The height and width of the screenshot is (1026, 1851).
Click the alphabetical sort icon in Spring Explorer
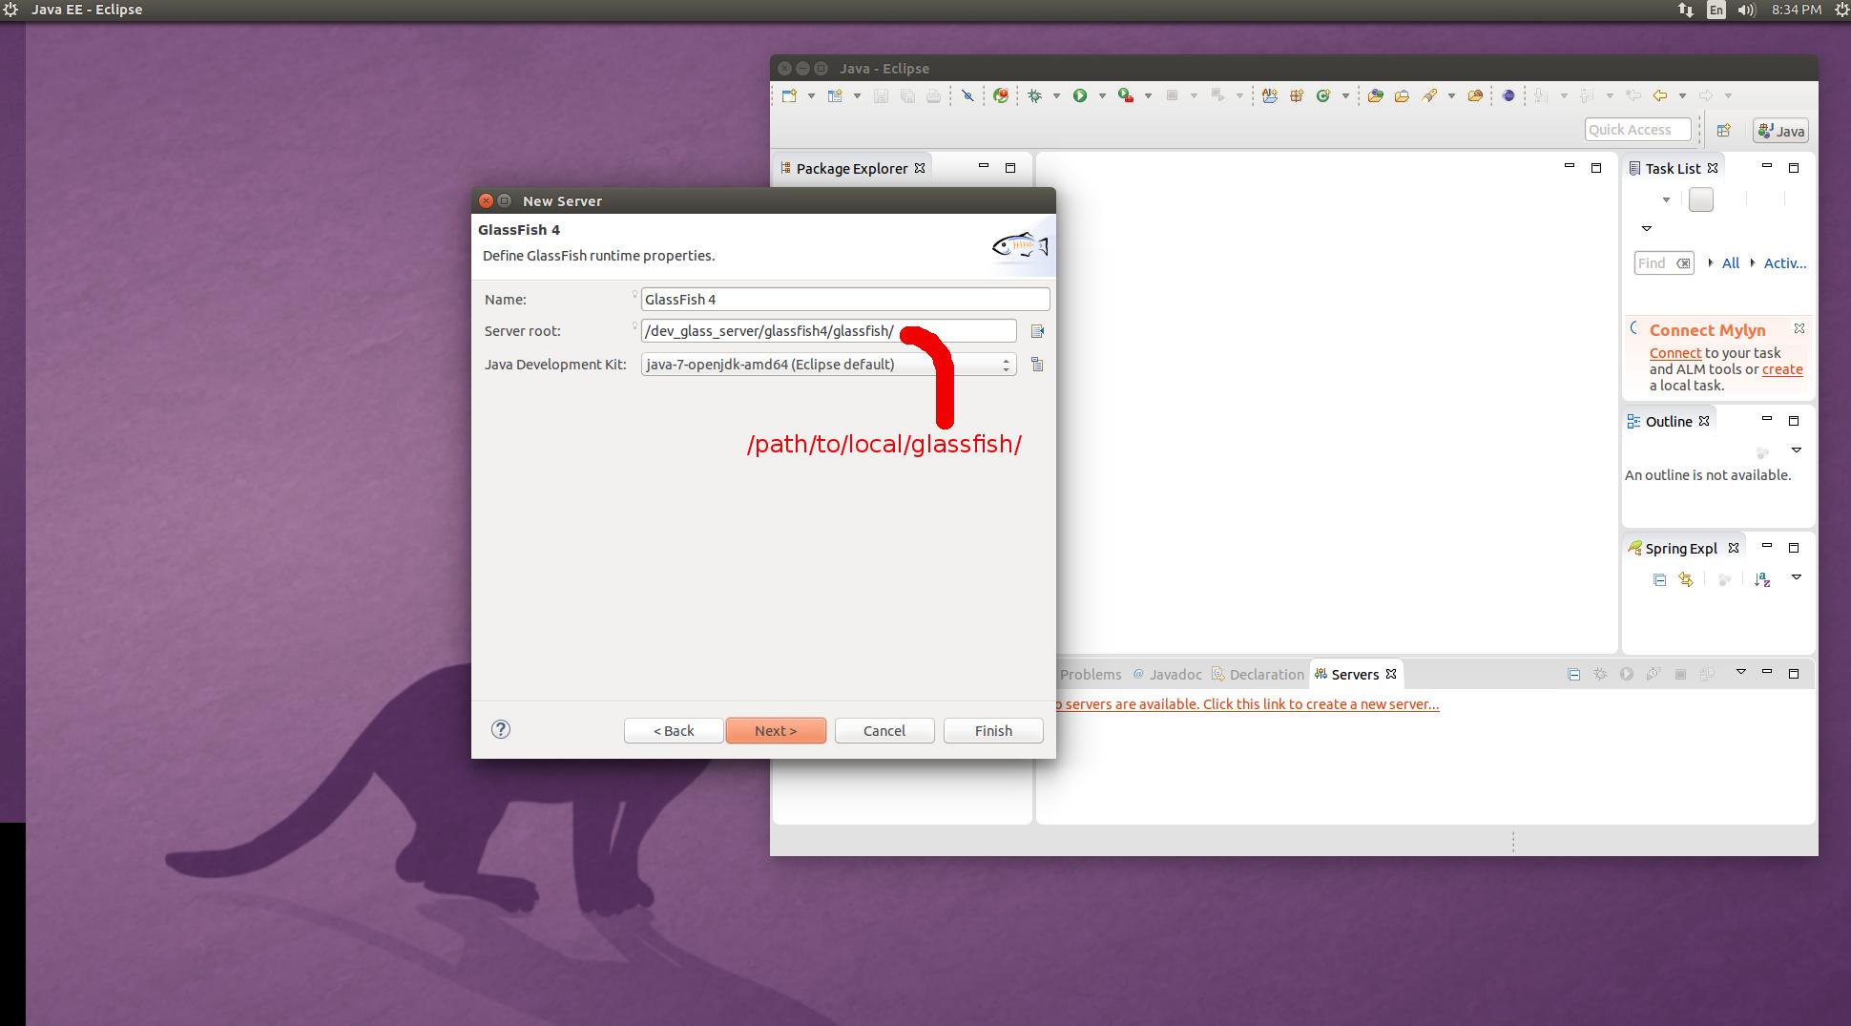tap(1762, 579)
